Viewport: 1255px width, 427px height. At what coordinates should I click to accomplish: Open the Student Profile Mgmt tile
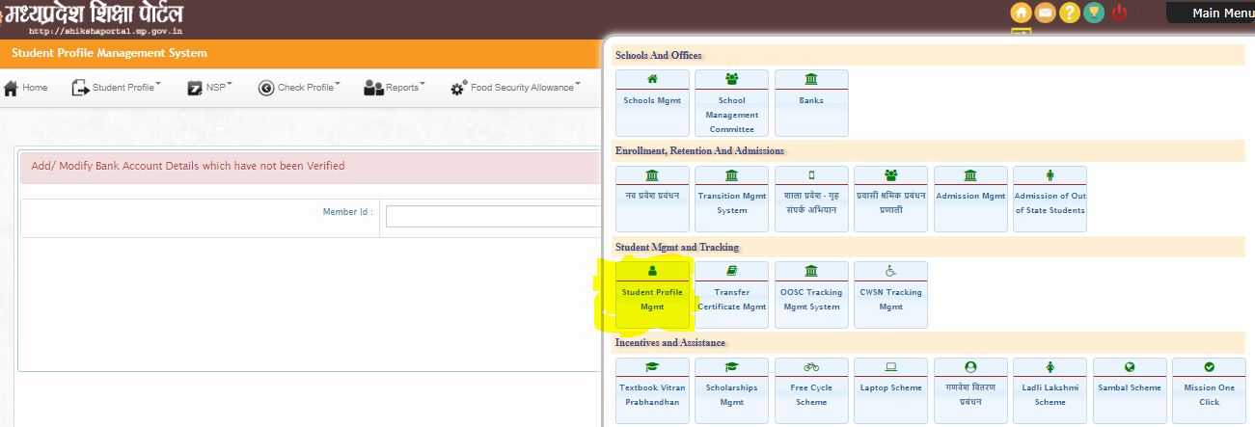point(652,295)
